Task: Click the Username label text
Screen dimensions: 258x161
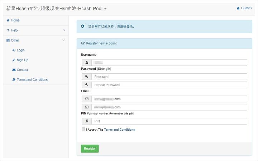Action: coord(89,55)
